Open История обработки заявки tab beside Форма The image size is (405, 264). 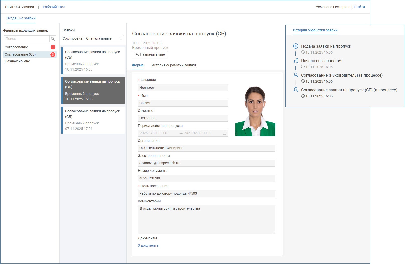[174, 65]
